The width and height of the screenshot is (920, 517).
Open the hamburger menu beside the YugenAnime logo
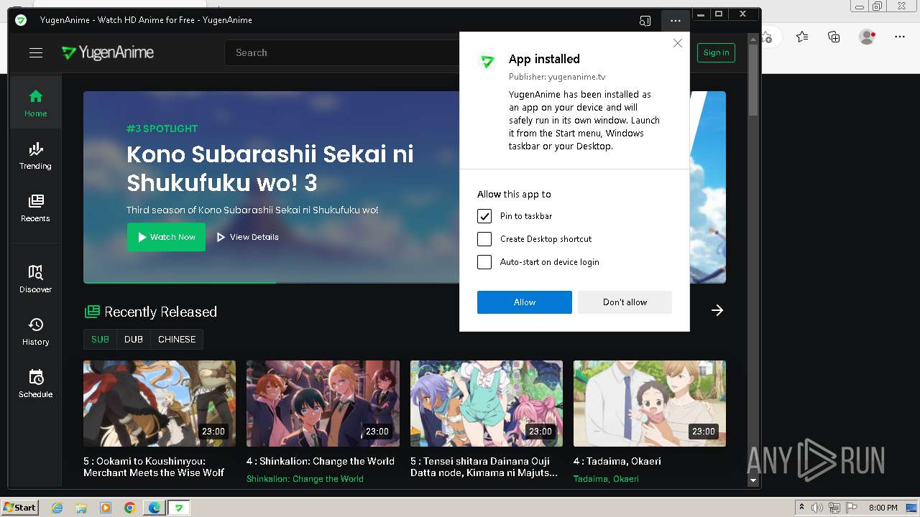(36, 52)
